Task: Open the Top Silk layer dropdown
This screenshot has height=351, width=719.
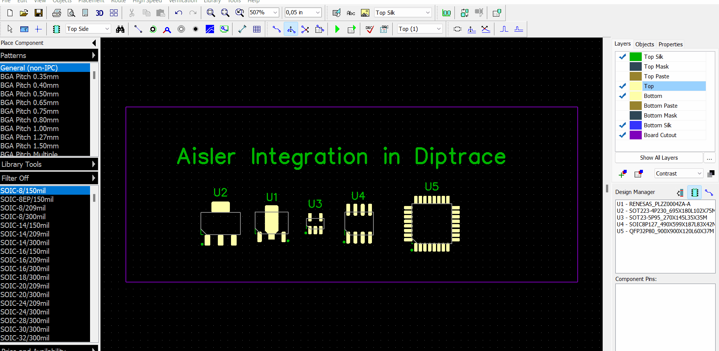Action: pyautogui.click(x=428, y=12)
